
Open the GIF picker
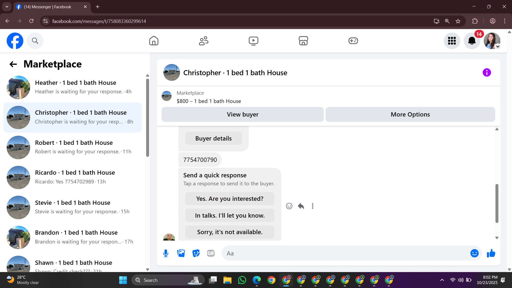pos(211,253)
